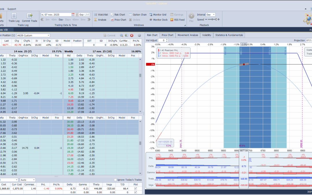This screenshot has height=195, width=312.
Task: Click the red delete position icon
Action: click(132, 36)
